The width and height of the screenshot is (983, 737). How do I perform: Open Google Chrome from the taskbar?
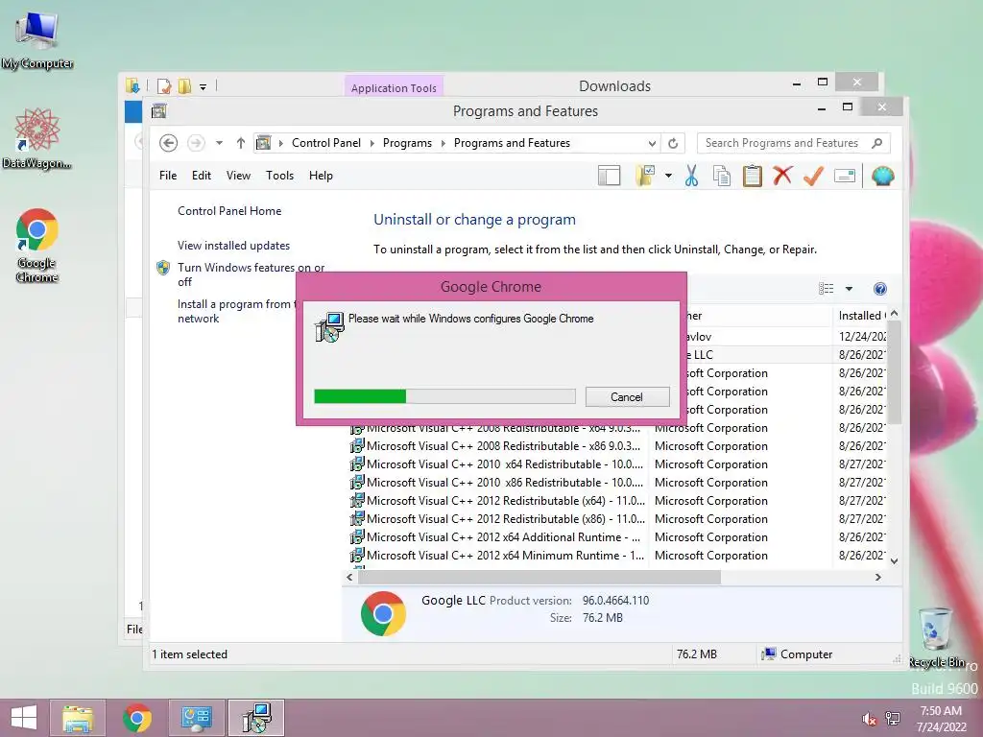point(137,718)
